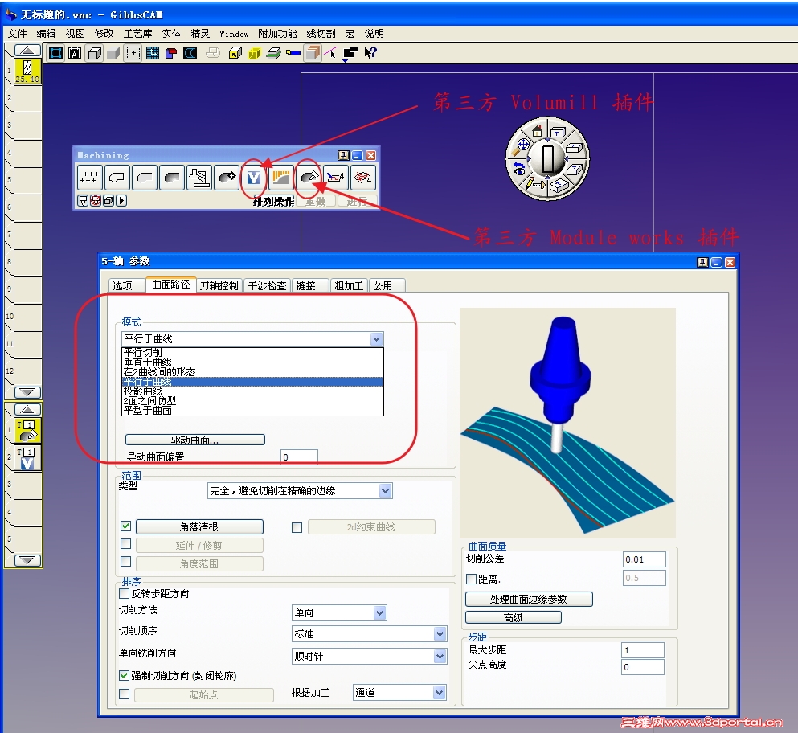Select the surfacing process icon with plus badge
The width and height of the screenshot is (798, 733).
pyautogui.click(x=227, y=178)
